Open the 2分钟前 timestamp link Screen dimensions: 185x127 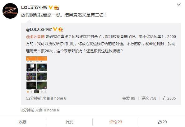[x=28, y=110]
